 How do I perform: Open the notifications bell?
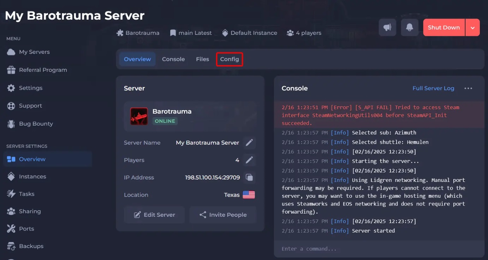(410, 27)
